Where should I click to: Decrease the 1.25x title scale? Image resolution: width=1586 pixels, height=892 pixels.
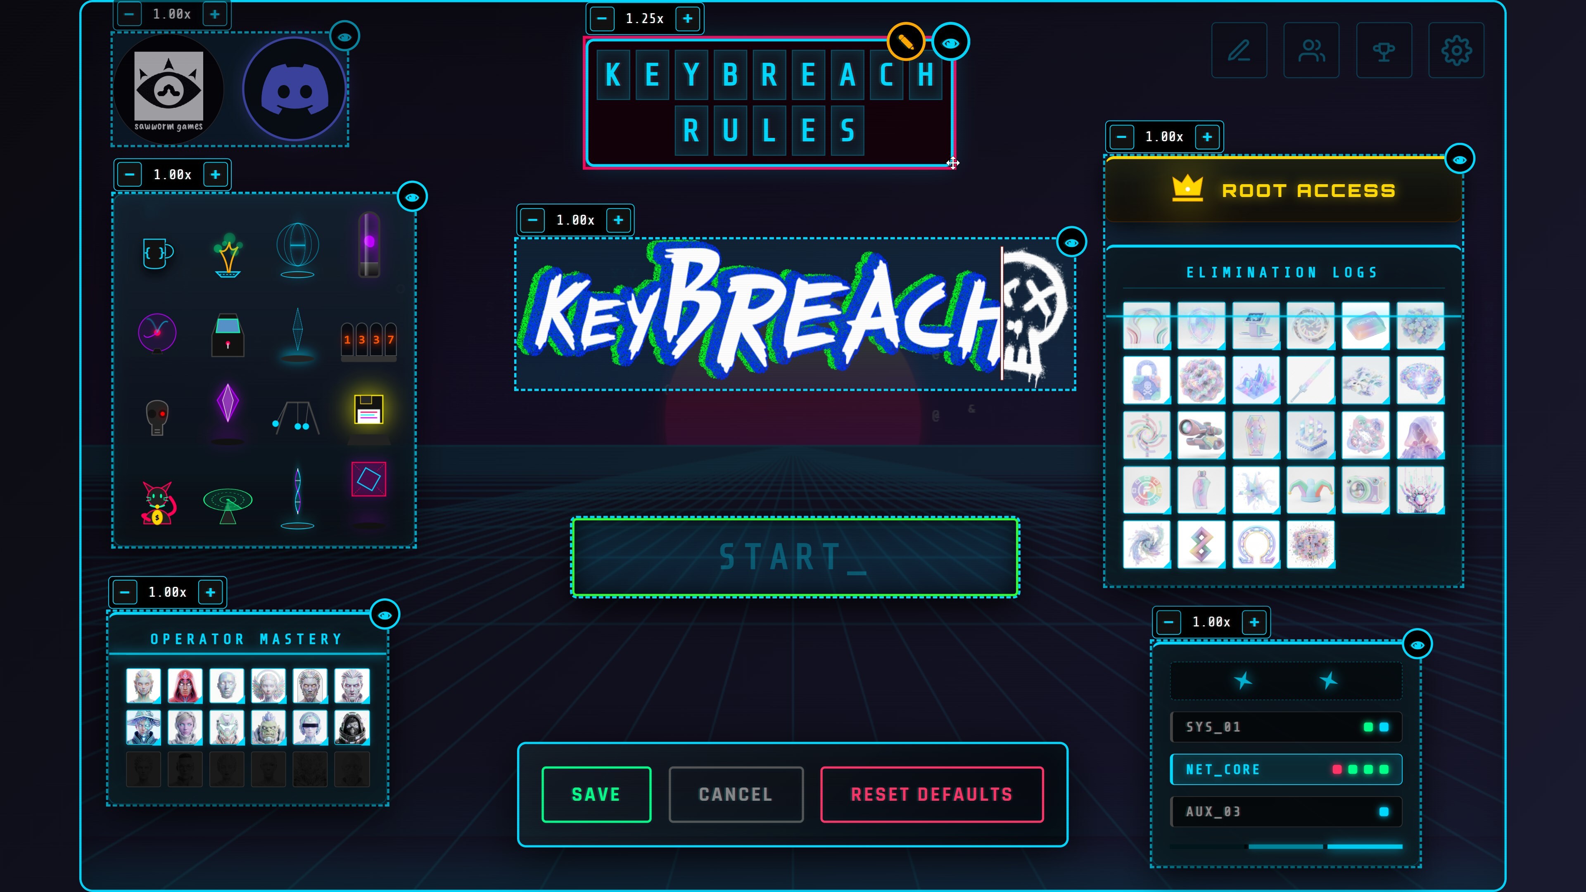(601, 19)
